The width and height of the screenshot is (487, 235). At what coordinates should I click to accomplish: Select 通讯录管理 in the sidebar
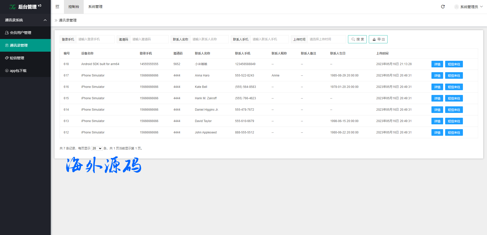pos(19,45)
